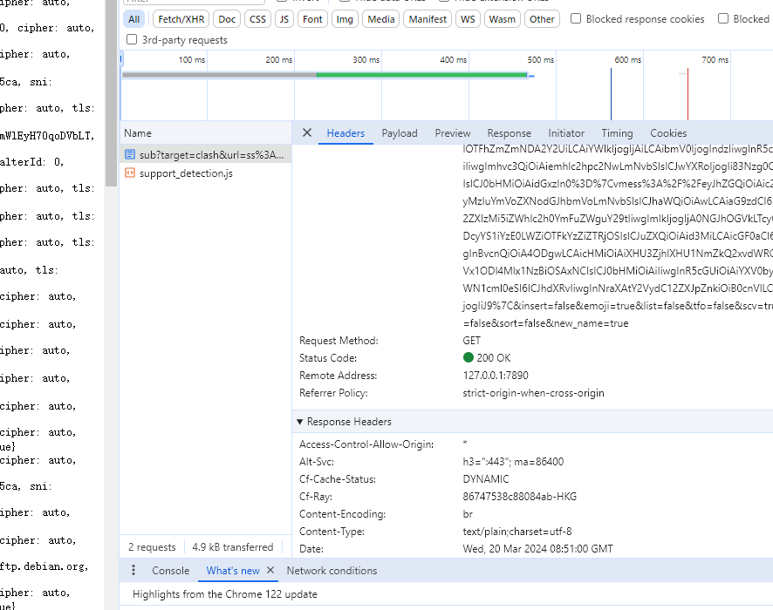Switch to the Headers tab
This screenshot has width=773, height=610.
[345, 133]
